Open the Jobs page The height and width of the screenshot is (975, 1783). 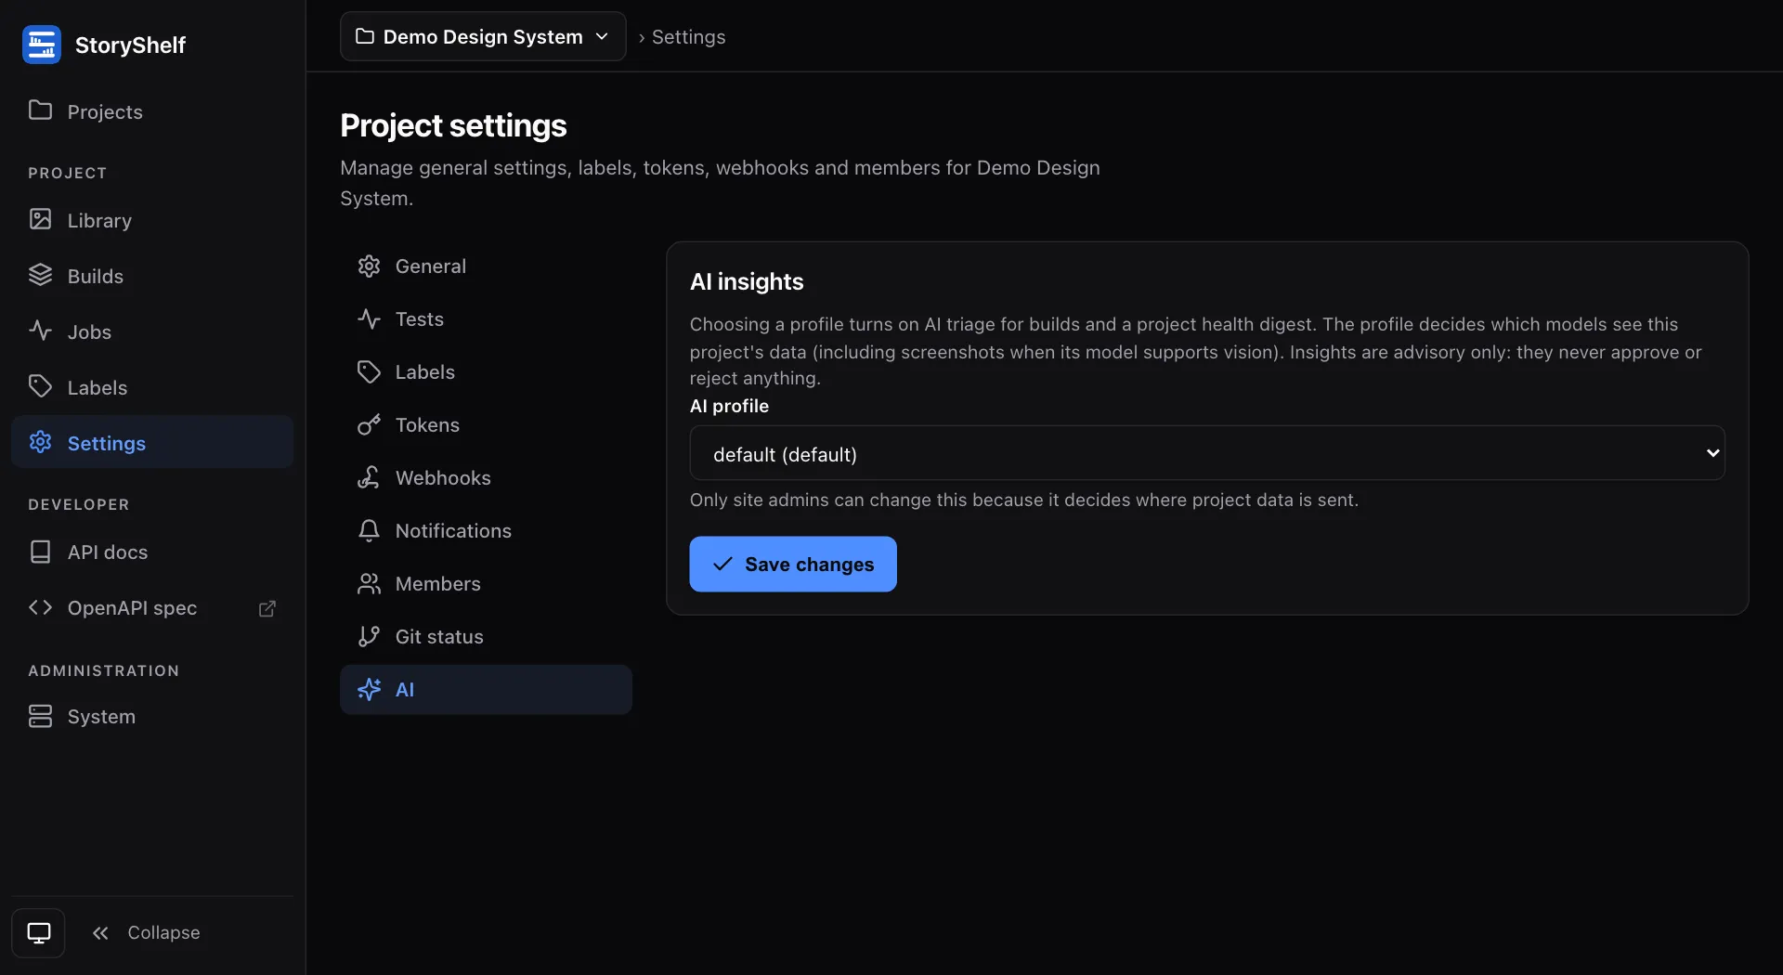(152, 331)
